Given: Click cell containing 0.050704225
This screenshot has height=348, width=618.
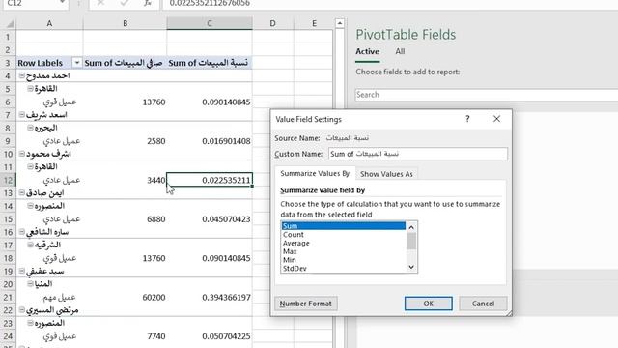Looking at the screenshot, I should 210,336.
